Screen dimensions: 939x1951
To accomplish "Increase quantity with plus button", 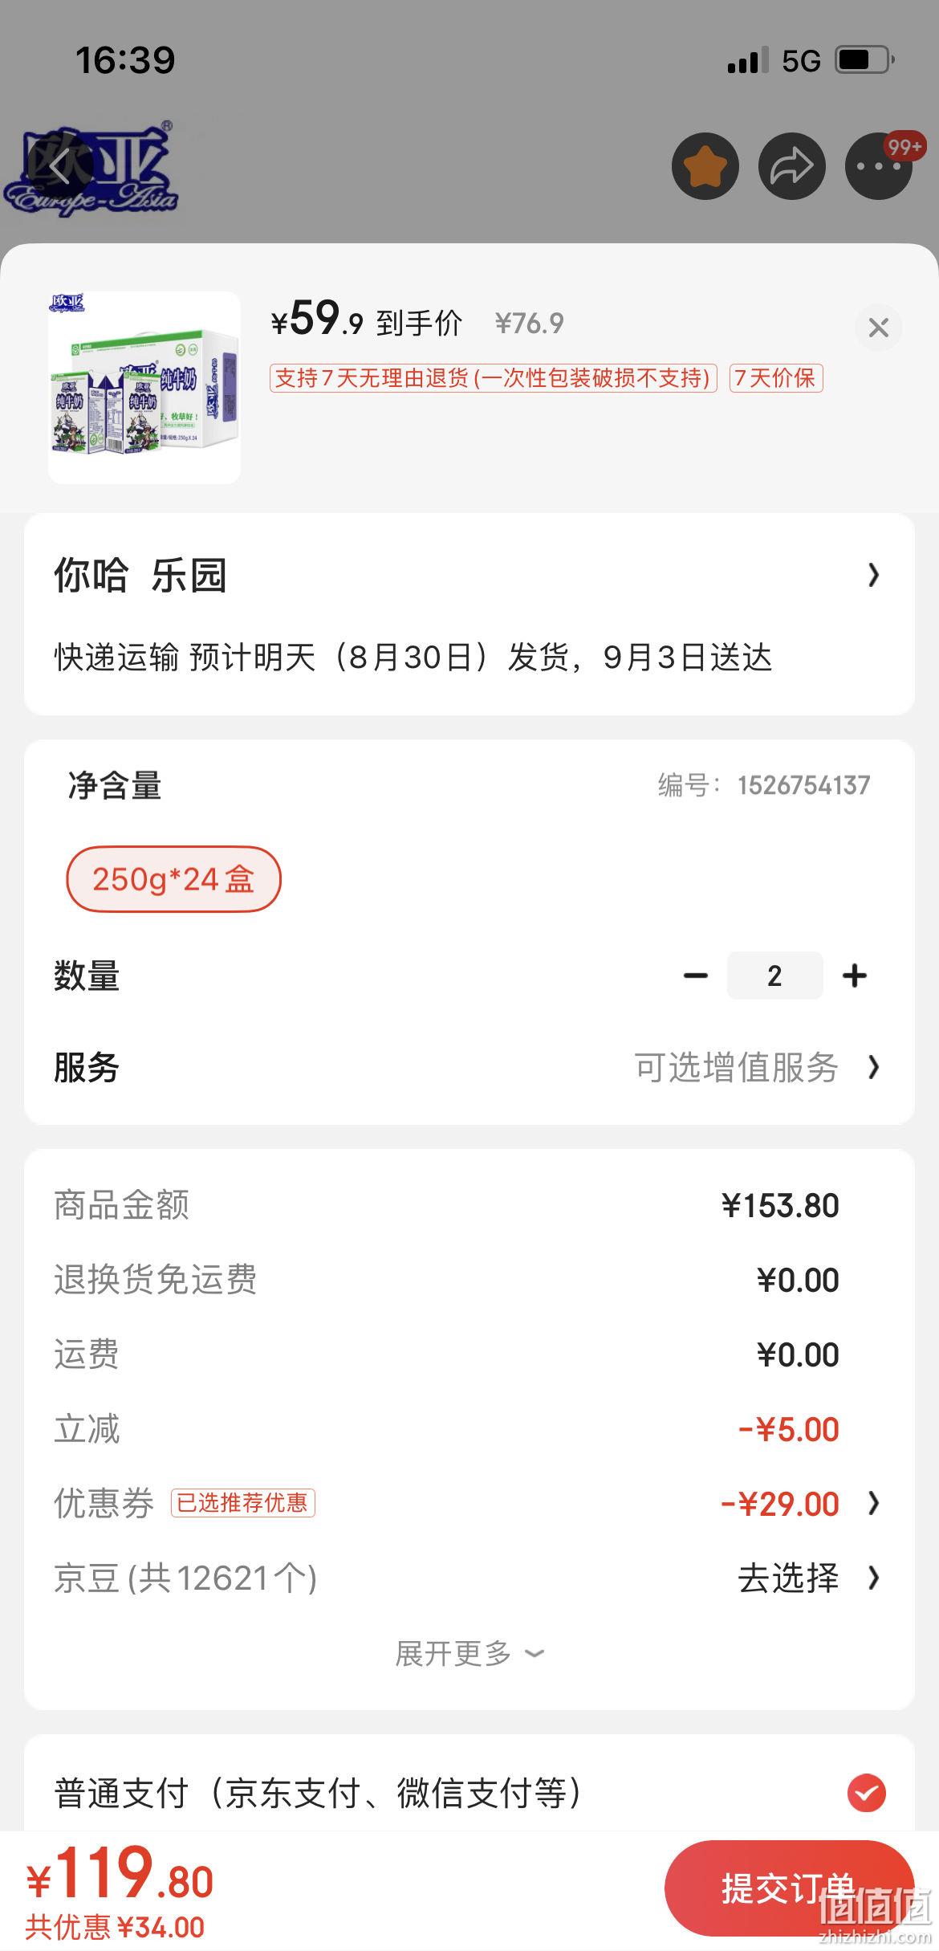I will [854, 975].
